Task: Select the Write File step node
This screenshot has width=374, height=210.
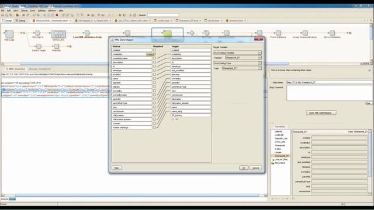Action: pos(57,46)
